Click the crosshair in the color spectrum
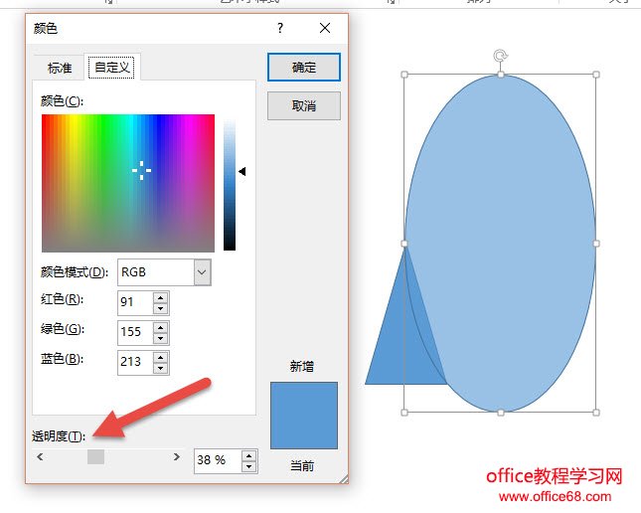This screenshot has width=641, height=513. [142, 170]
